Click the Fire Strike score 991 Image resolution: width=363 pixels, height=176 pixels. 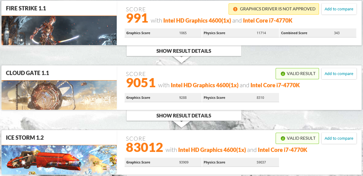[x=137, y=18]
